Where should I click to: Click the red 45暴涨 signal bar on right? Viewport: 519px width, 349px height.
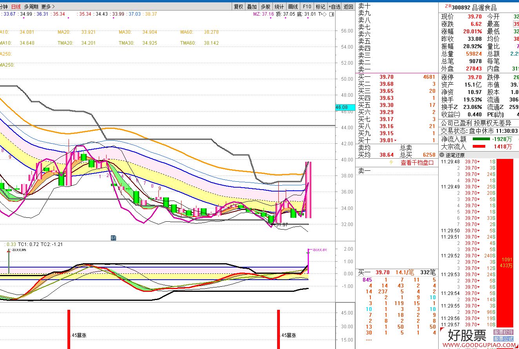[279, 329]
